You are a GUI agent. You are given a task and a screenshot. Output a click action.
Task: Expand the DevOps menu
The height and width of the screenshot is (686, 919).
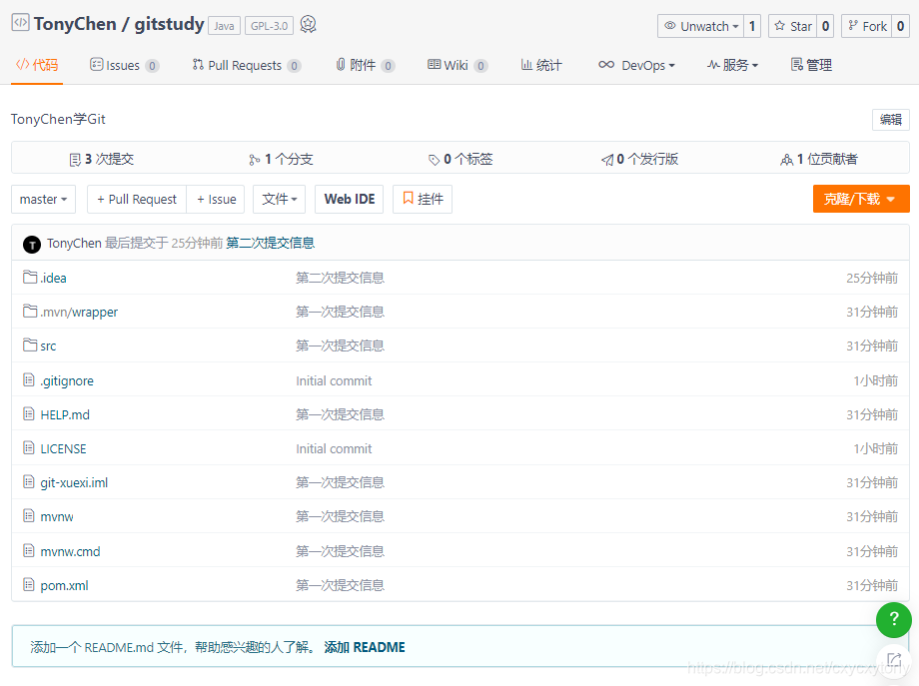636,65
